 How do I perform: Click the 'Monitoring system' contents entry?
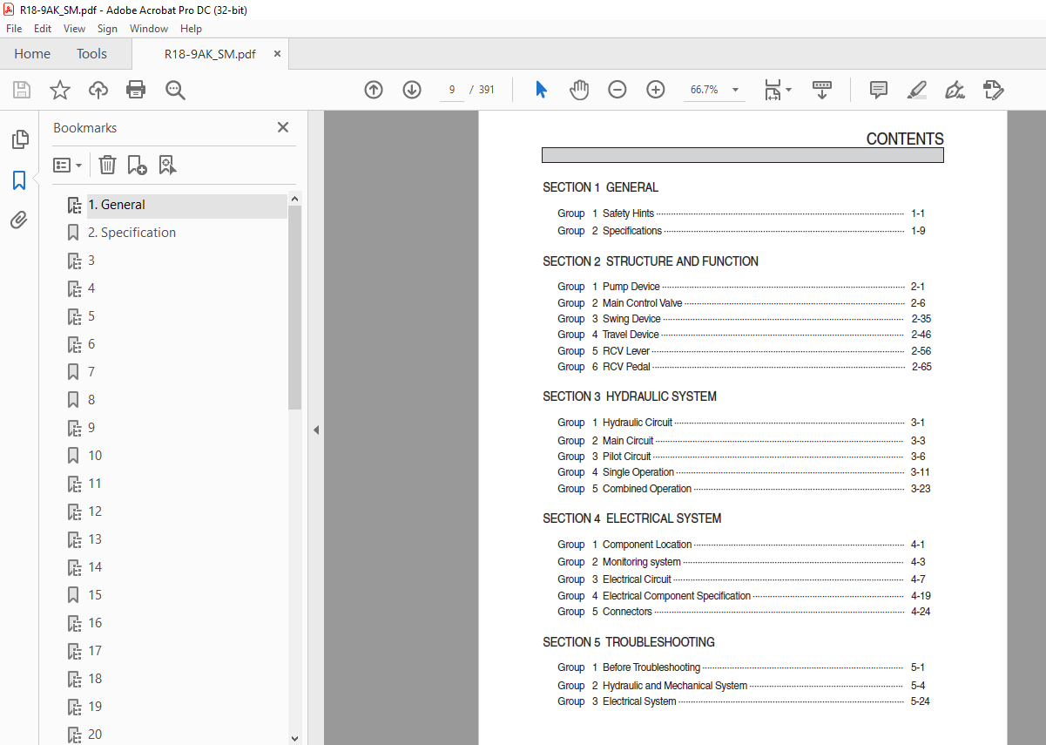coord(642,562)
